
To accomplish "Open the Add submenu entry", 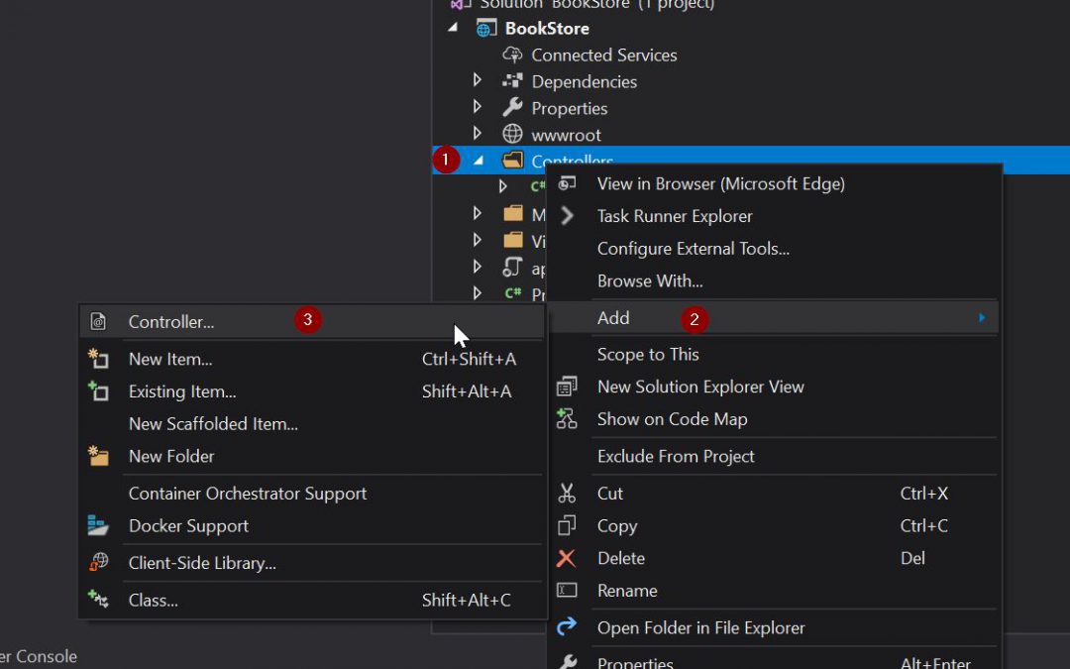I will (x=613, y=318).
